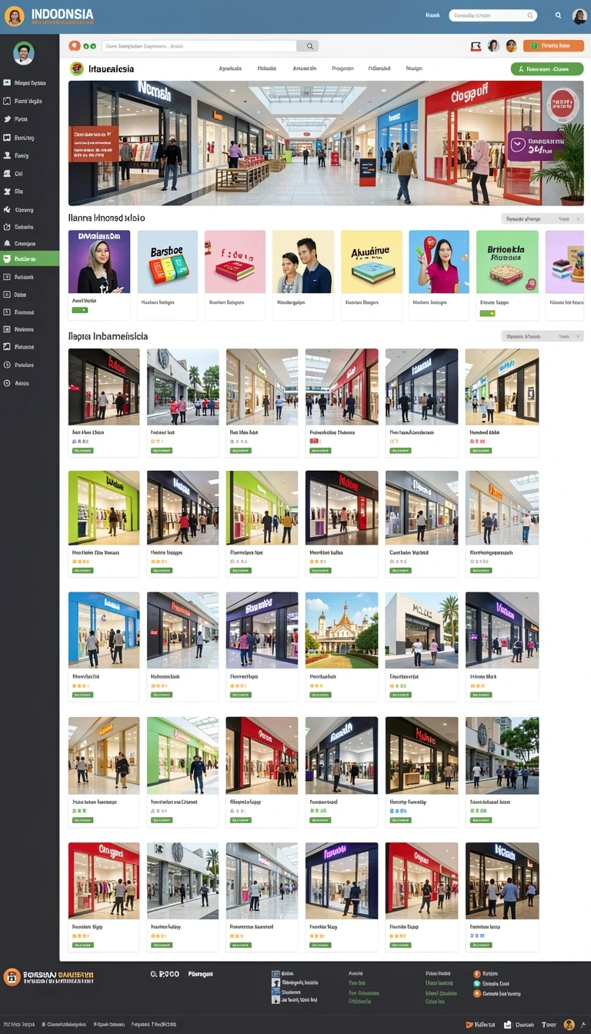The width and height of the screenshot is (591, 1034).
Task: Click the red text overlay on hero banner
Action: (x=93, y=143)
